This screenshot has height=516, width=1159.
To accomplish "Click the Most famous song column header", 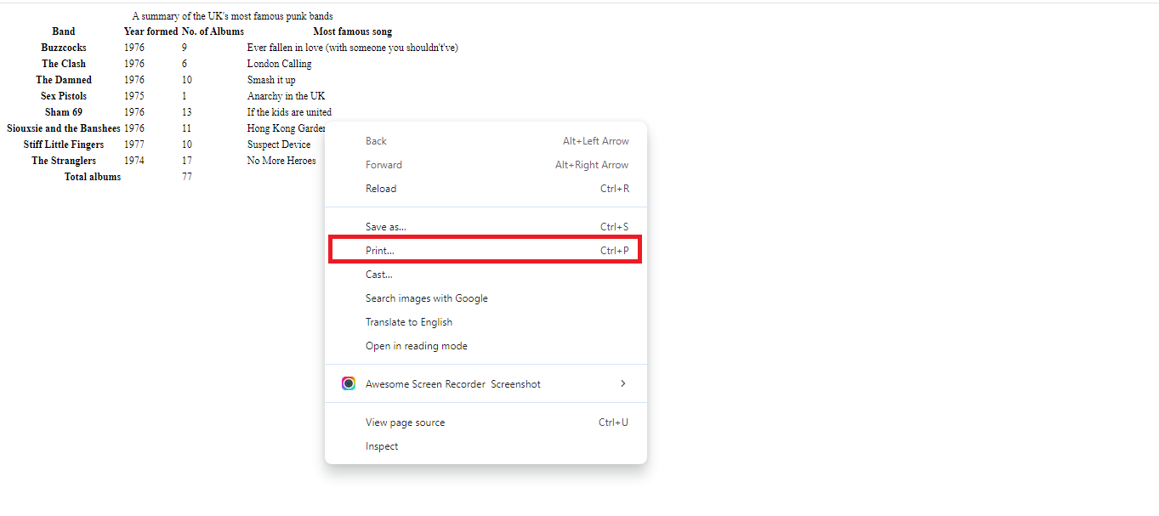I will click(352, 31).
